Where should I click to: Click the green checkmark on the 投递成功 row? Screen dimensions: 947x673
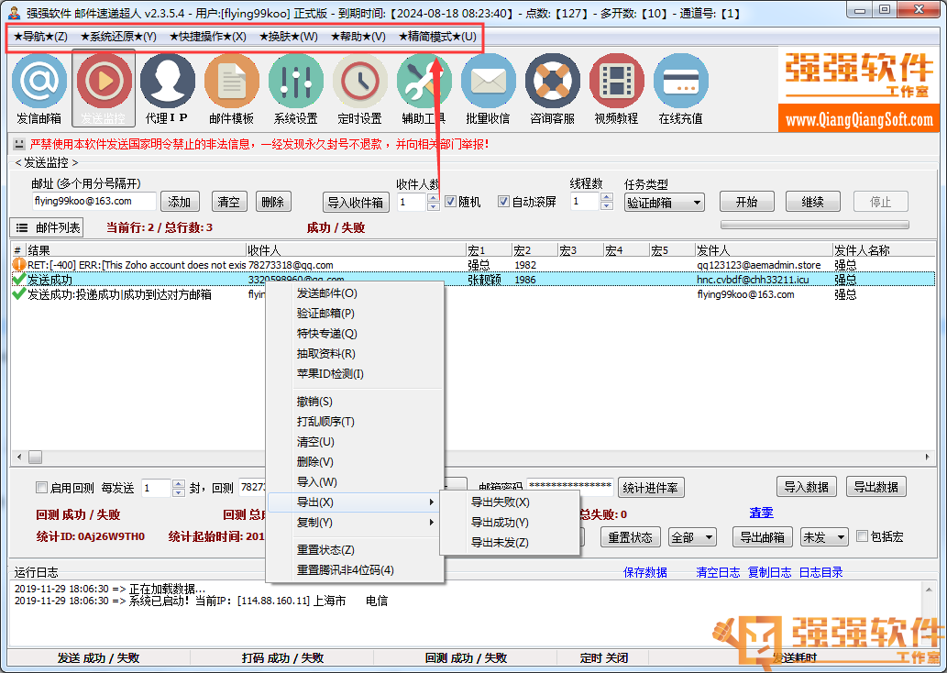click(18, 294)
